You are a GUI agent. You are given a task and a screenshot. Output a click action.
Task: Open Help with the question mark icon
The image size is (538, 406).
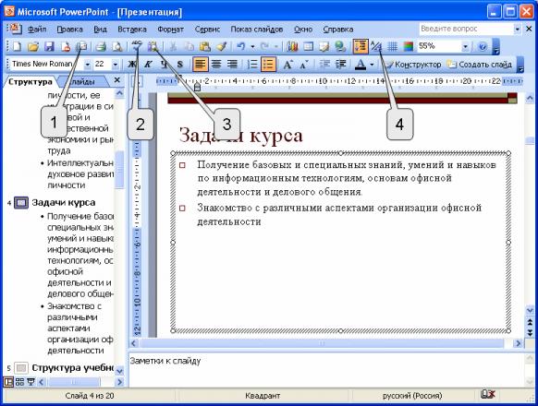coord(483,46)
